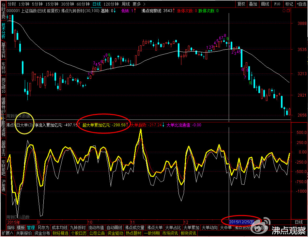Select the 九转折时 indicator tab
This screenshot has height=237, width=308.
coord(78,228)
